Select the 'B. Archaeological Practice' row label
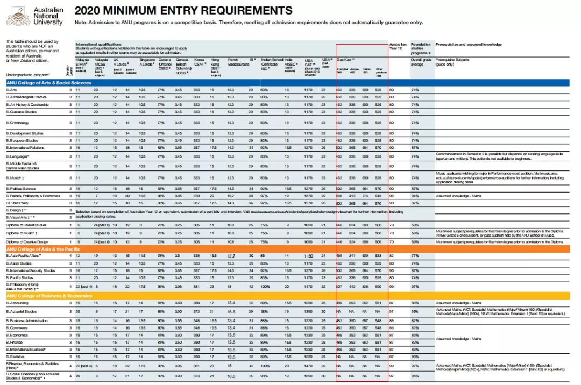This screenshot has height=385, width=581. tap(26, 97)
